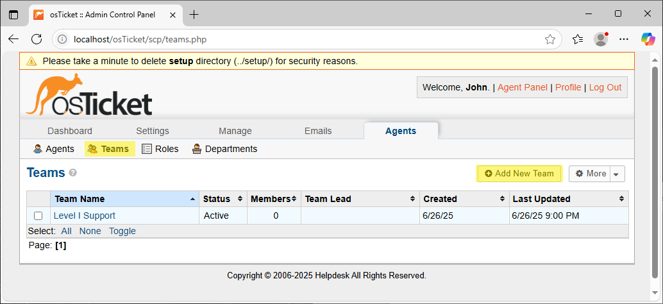Select the Agents main tab
The image size is (663, 304).
click(401, 131)
